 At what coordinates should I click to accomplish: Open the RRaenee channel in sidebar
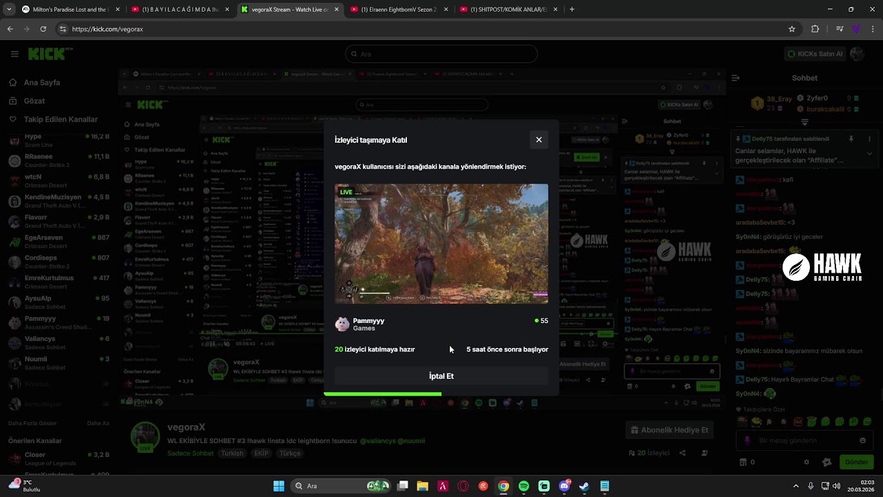[59, 161]
